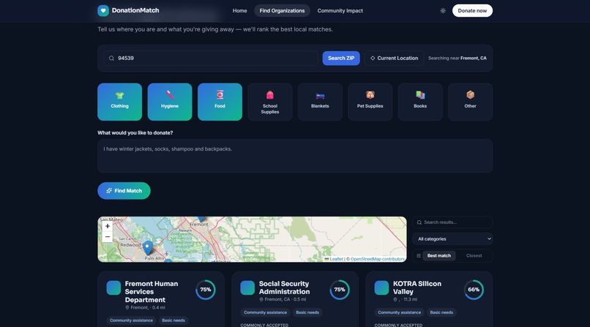Click the Fremont Human Services 75% match ring
Image resolution: width=590 pixels, height=327 pixels.
pos(206,290)
